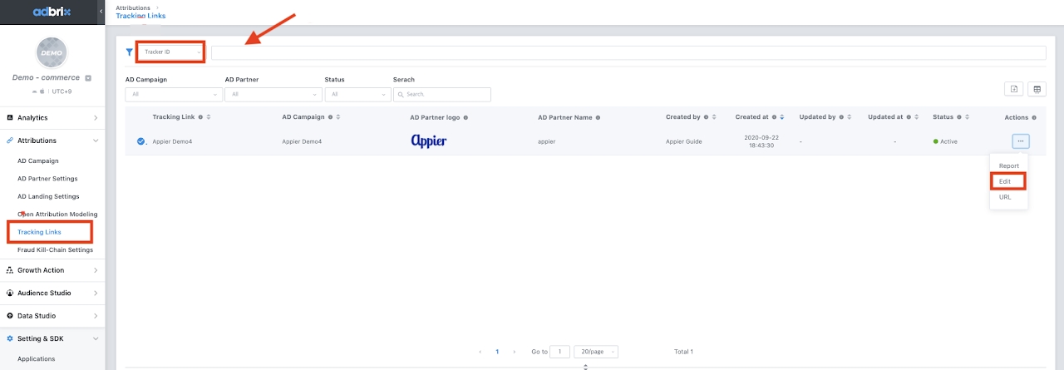Expand the Status filter dropdown
Image resolution: width=1064 pixels, height=370 pixels.
click(357, 95)
